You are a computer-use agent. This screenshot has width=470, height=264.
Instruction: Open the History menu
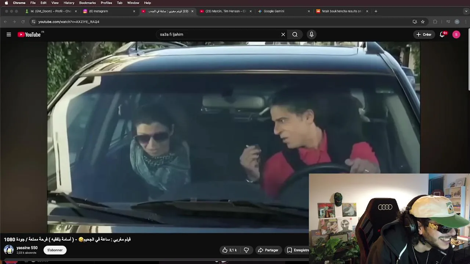[69, 3]
